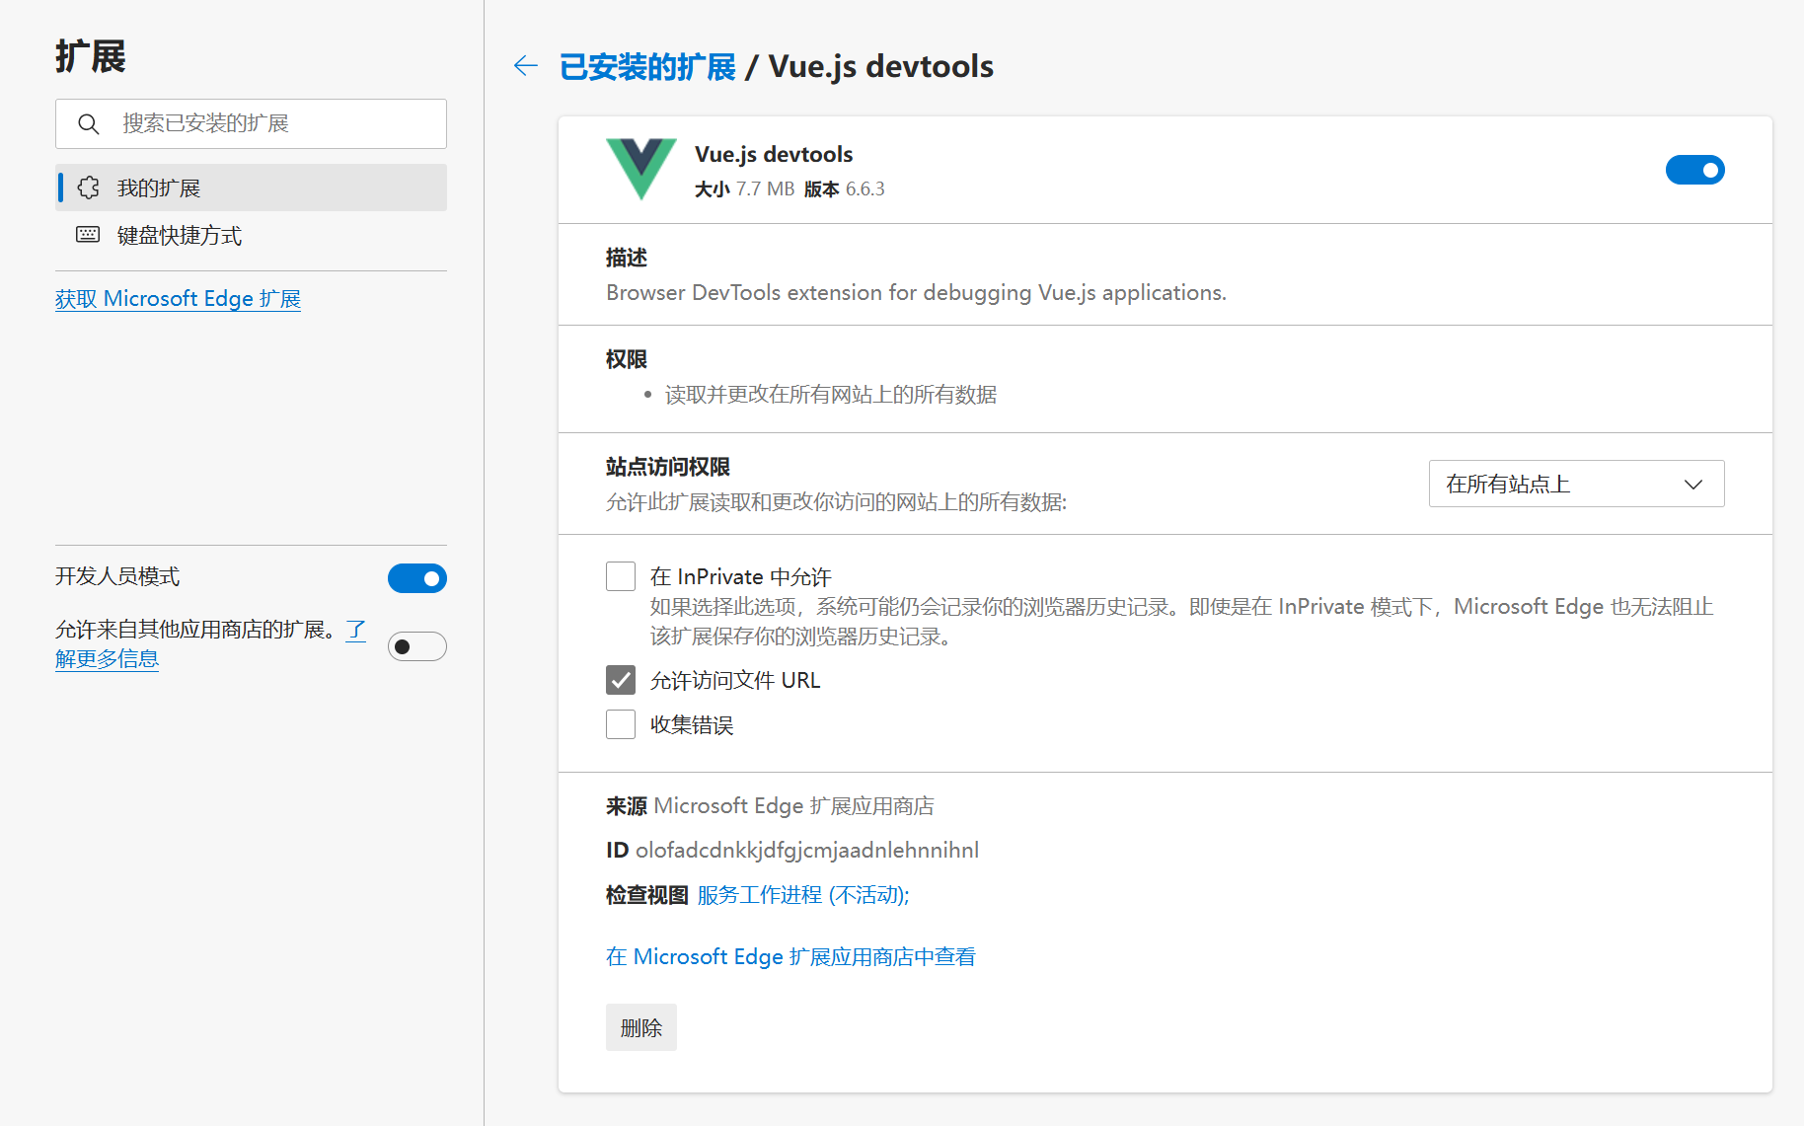Click the learn more information link
1804x1126 pixels.
[107, 658]
